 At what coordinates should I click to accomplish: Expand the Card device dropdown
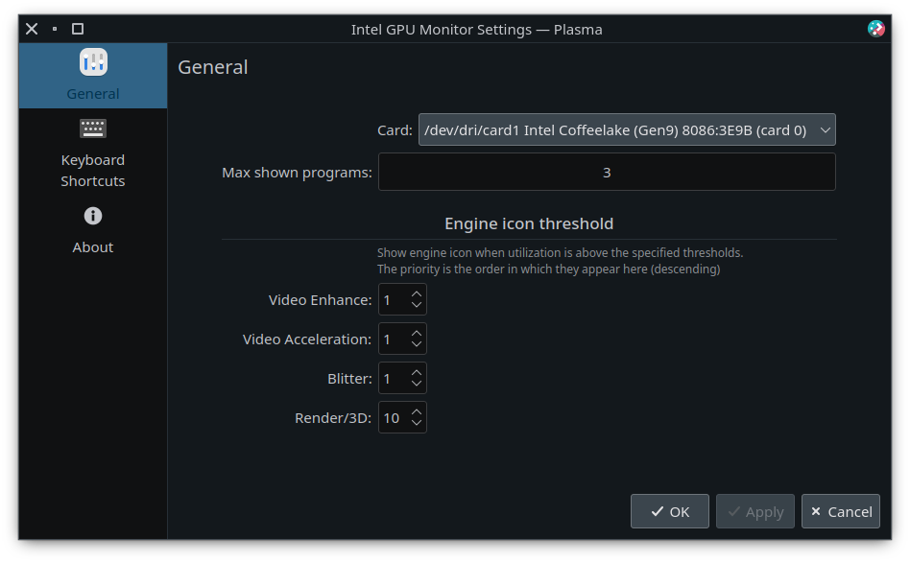(x=627, y=129)
